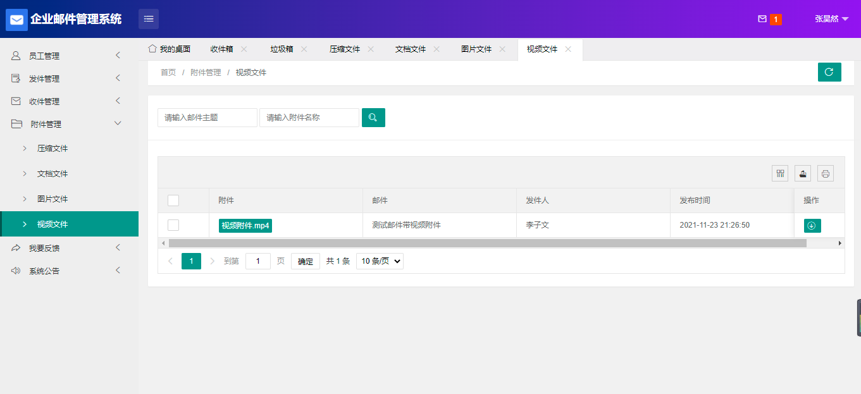861x394 pixels.
Task: Click the 视频附件.mp4 attachment tag
Action: pos(245,226)
